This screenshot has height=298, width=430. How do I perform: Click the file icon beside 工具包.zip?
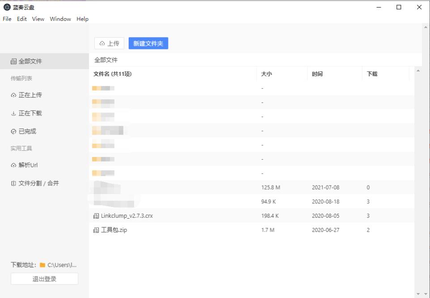[x=96, y=230]
